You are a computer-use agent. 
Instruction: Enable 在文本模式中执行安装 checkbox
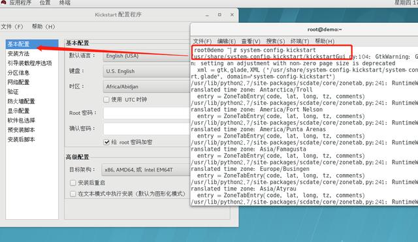point(72,194)
